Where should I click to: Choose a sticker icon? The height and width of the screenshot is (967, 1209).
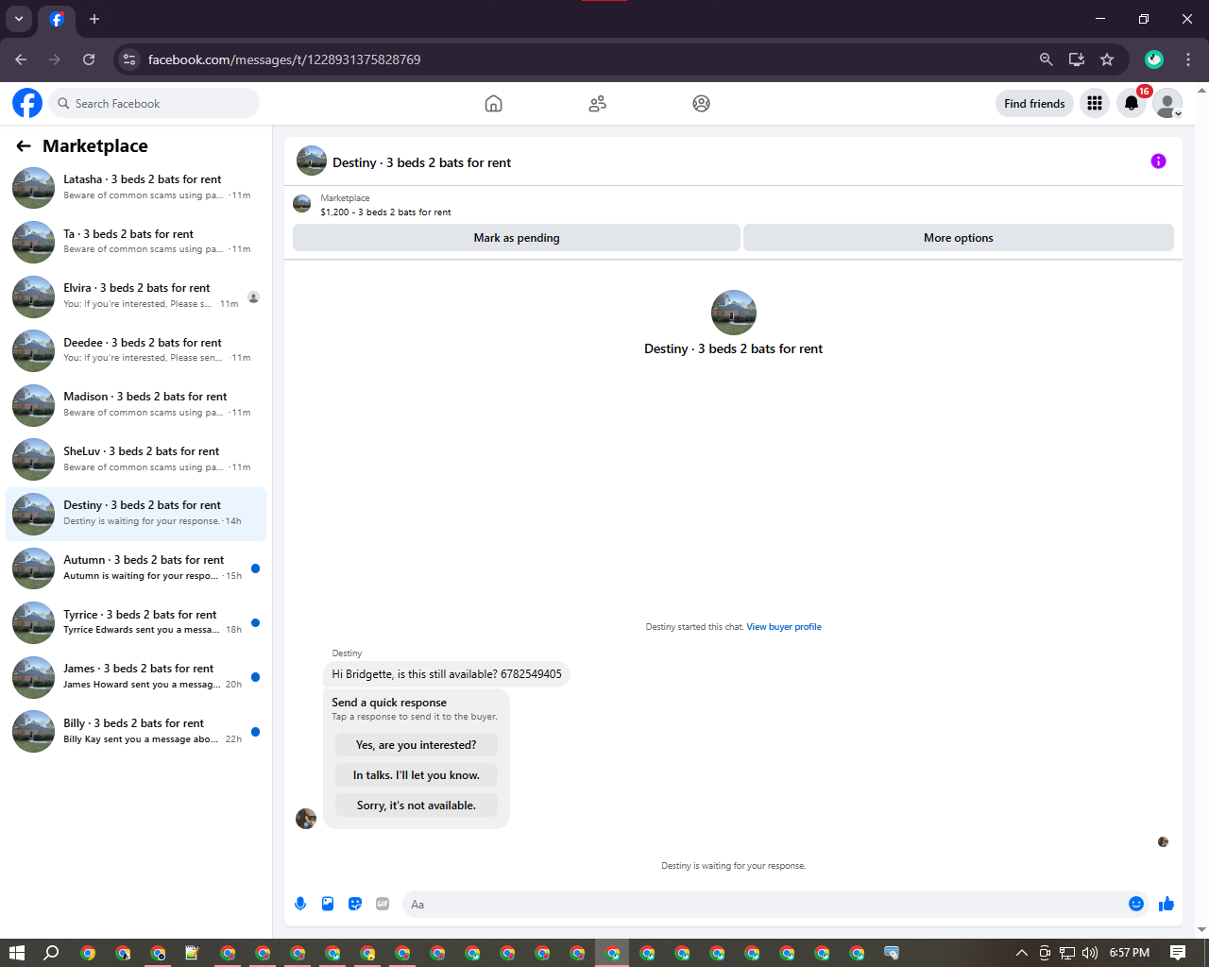pos(355,904)
